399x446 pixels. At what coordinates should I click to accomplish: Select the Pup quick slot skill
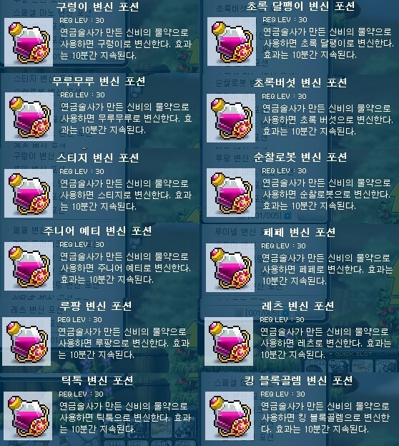(x=386, y=366)
